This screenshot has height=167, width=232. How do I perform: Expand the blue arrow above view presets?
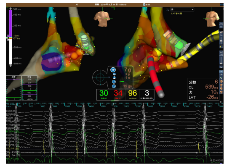click(x=221, y=72)
